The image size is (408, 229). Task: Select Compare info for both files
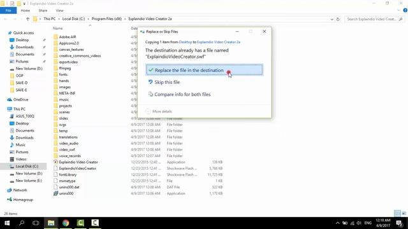[179, 95]
